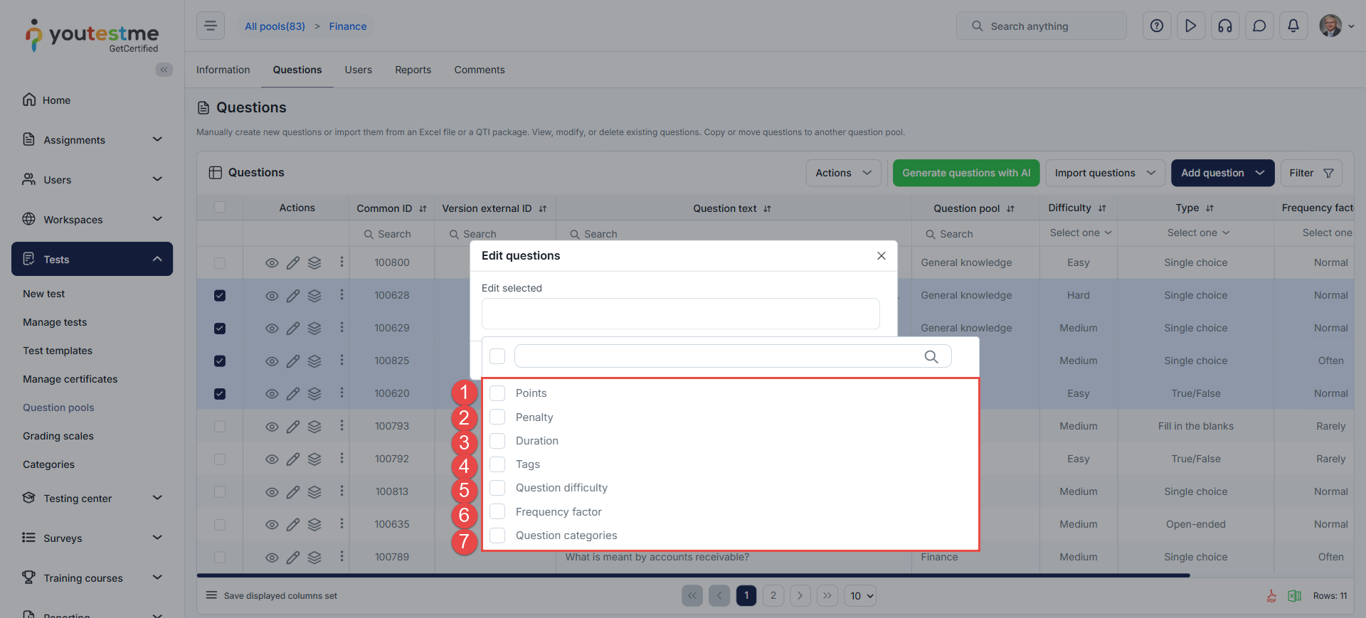Click Generate questions with AI button
Image resolution: width=1366 pixels, height=618 pixels.
[966, 173]
